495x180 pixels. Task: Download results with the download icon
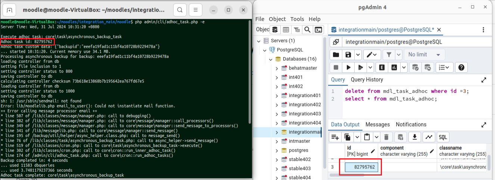(415, 137)
